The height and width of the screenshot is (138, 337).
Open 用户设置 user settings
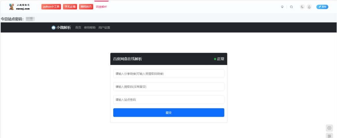click(104, 28)
